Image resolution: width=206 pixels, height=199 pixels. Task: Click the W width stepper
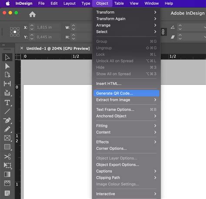[x=73, y=27]
